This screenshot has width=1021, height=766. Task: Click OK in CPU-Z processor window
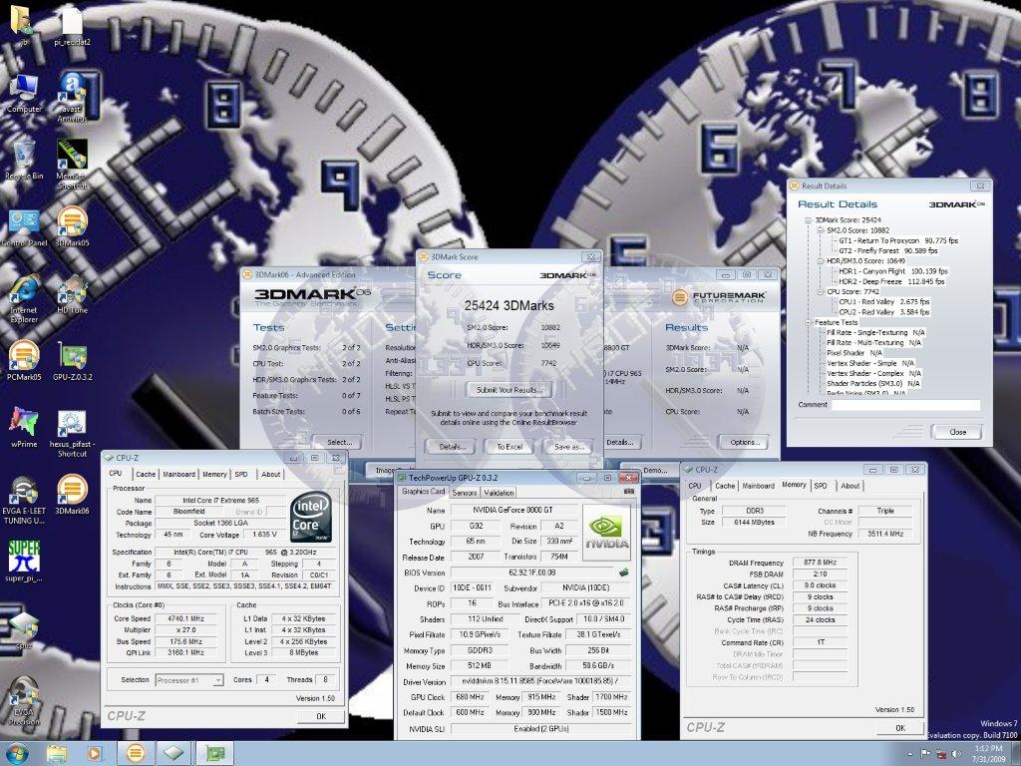coord(320,716)
